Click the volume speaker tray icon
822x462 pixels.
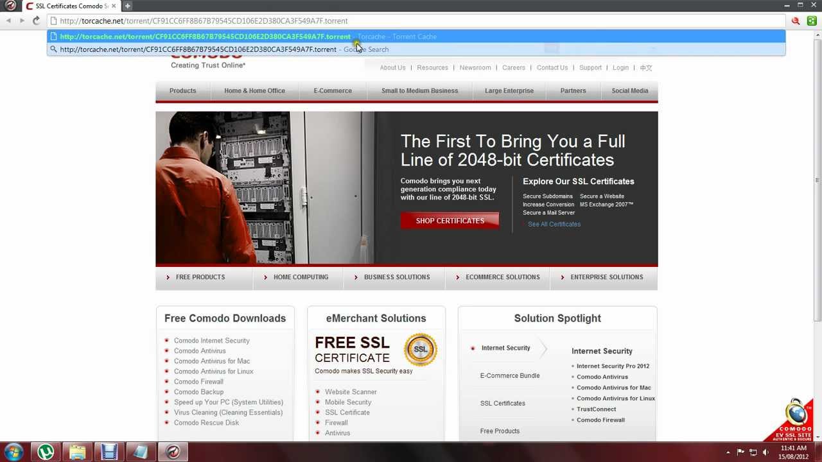(765, 452)
